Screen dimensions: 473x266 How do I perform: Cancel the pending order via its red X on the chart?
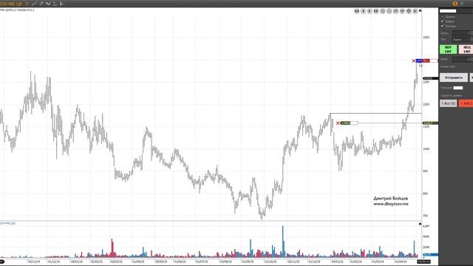click(414, 61)
